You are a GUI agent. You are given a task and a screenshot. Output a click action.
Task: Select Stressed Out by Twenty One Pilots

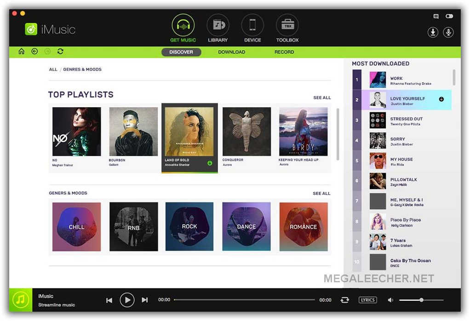pos(402,120)
